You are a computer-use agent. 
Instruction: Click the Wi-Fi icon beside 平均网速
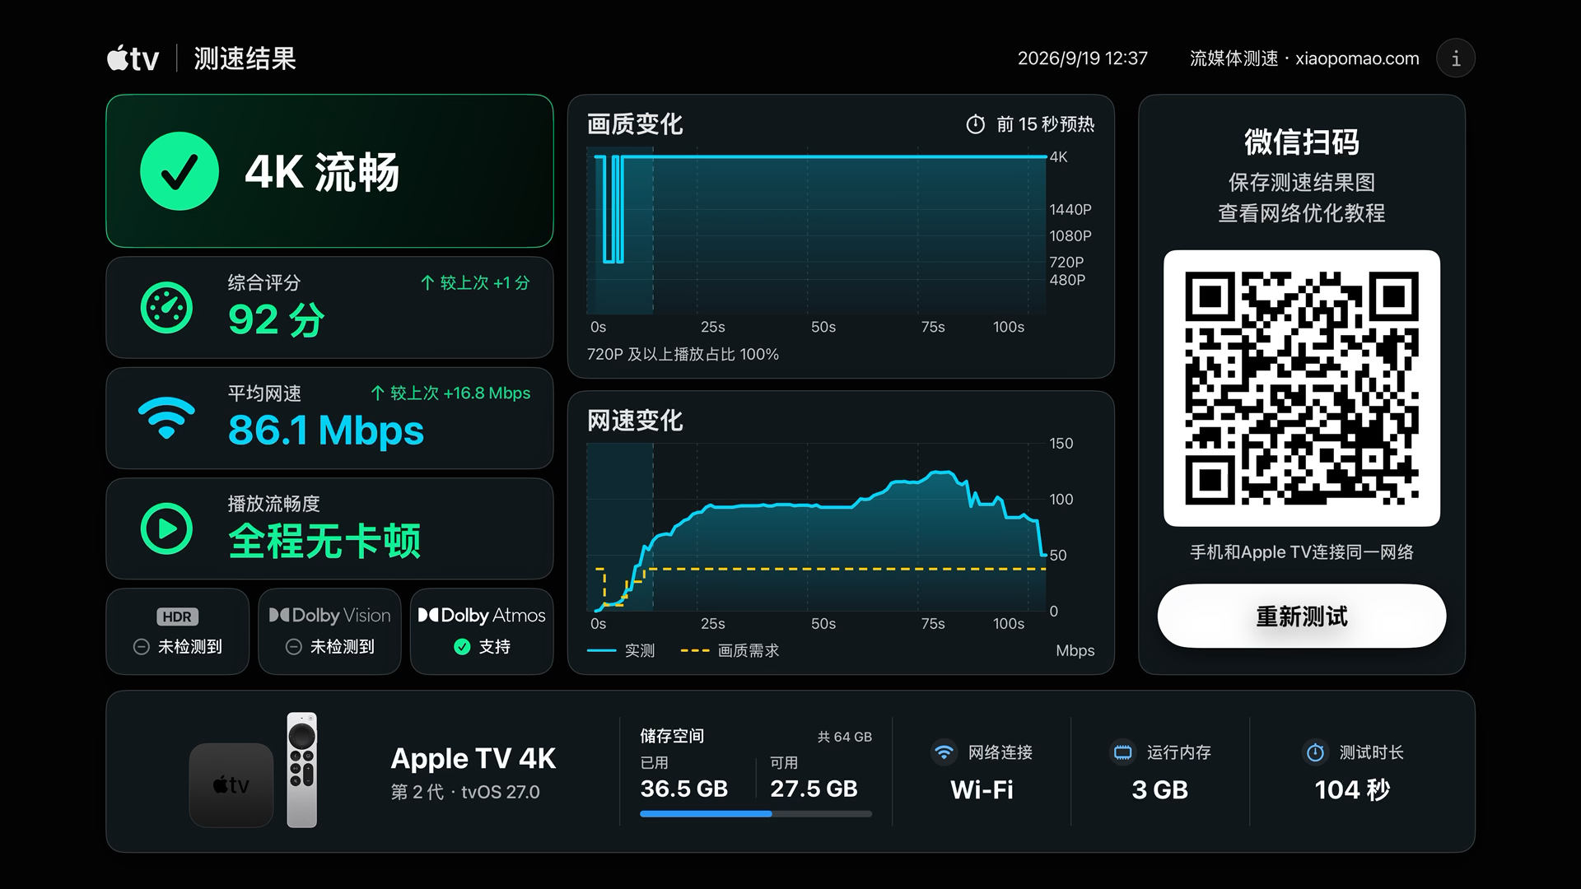coord(166,418)
